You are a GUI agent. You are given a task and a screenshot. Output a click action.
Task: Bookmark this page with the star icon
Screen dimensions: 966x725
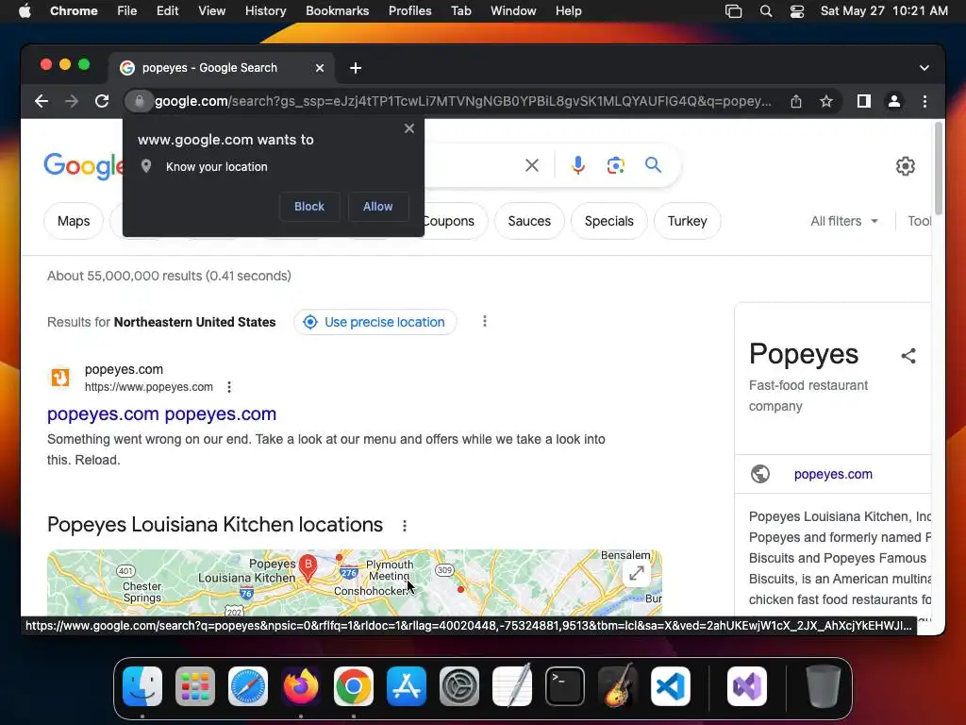pyautogui.click(x=826, y=101)
